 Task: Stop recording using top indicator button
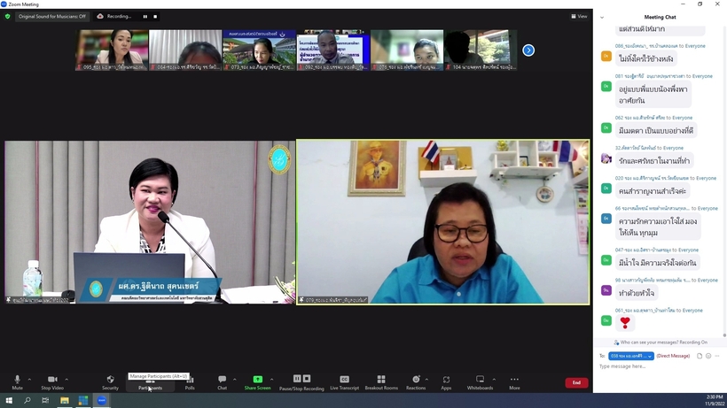coord(155,16)
